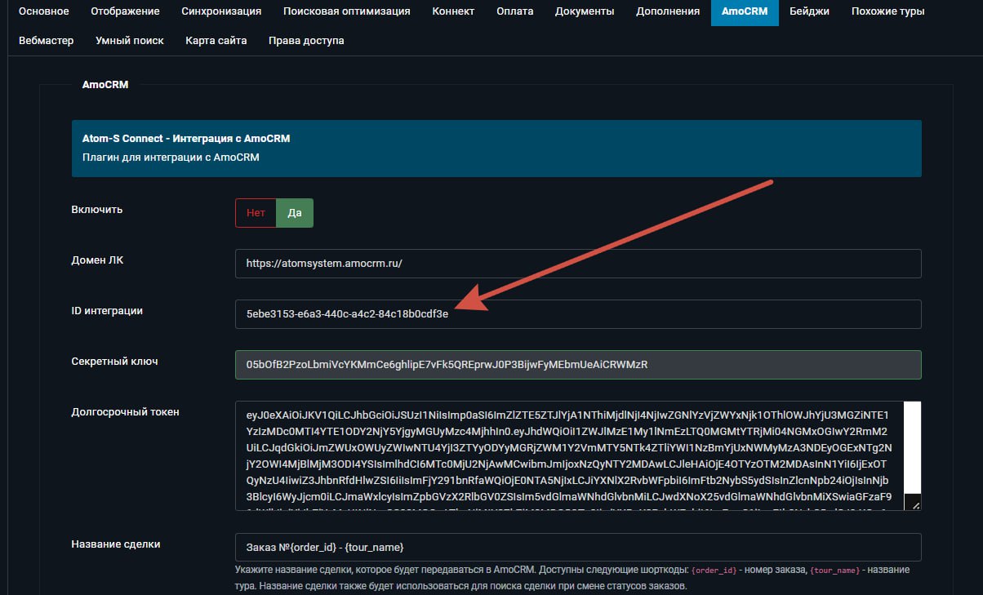Click the ID интеграции label
983x595 pixels.
[107, 310]
